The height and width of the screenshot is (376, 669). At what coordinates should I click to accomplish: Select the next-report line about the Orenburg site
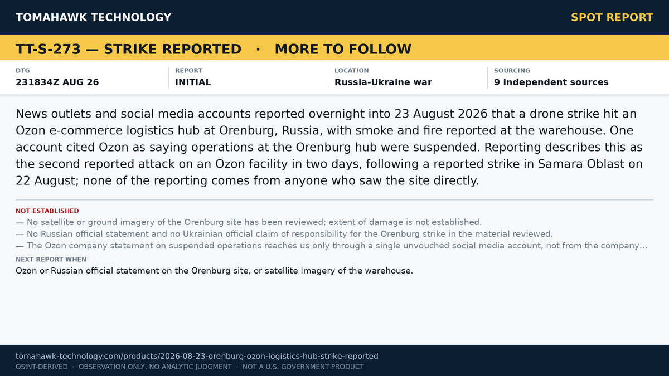(x=214, y=271)
